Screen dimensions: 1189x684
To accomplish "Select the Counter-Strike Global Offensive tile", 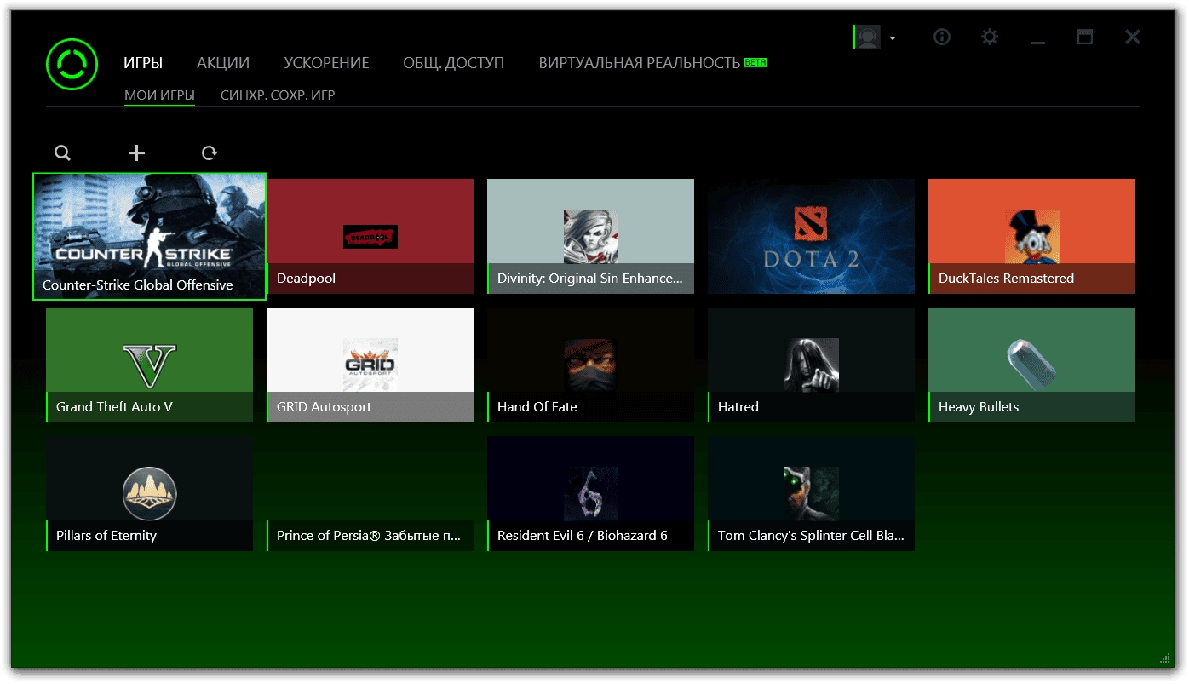I will (x=149, y=236).
